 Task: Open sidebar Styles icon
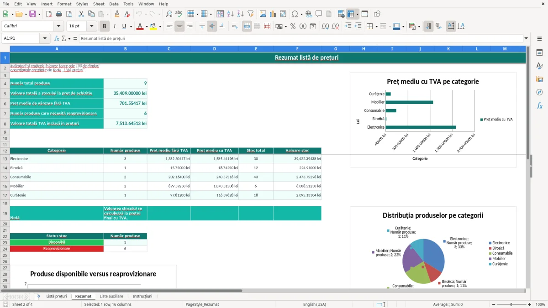coord(539,66)
